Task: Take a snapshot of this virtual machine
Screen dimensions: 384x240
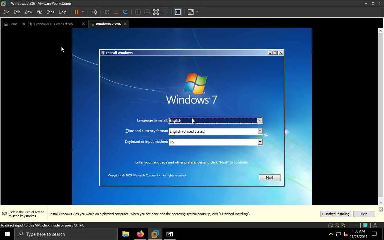Action: [x=107, y=12]
